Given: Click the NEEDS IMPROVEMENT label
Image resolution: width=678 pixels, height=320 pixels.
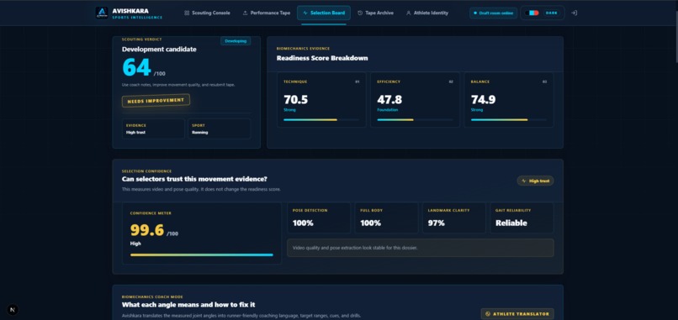Looking at the screenshot, I should (x=156, y=101).
